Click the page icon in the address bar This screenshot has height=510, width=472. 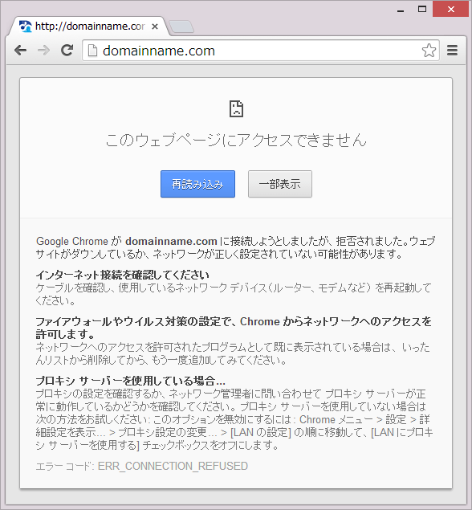(92, 51)
